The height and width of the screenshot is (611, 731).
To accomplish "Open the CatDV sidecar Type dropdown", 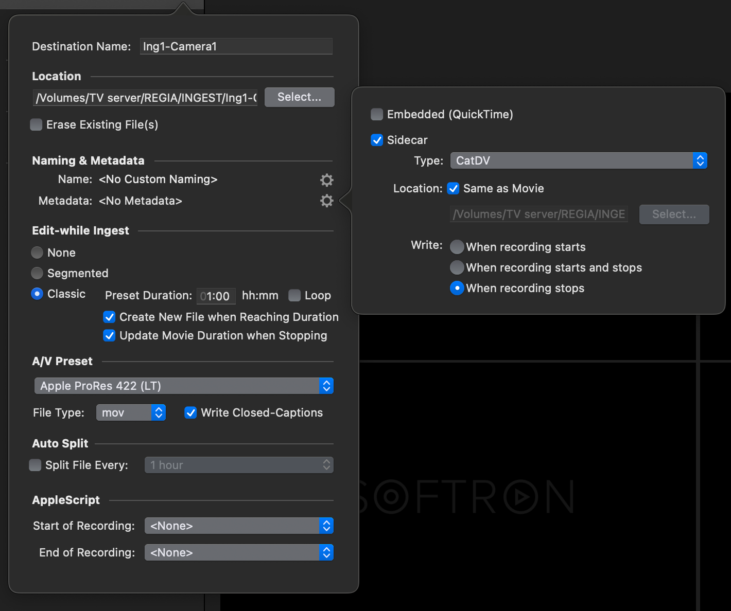I will (579, 160).
